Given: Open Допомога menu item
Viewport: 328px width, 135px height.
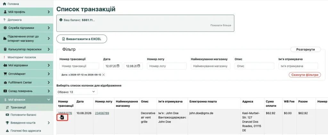Looking at the screenshot, I should pyautogui.click(x=27, y=20).
